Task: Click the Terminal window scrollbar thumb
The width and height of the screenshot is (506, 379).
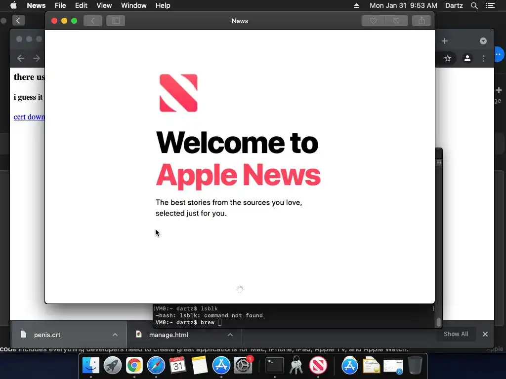Action: [x=438, y=322]
